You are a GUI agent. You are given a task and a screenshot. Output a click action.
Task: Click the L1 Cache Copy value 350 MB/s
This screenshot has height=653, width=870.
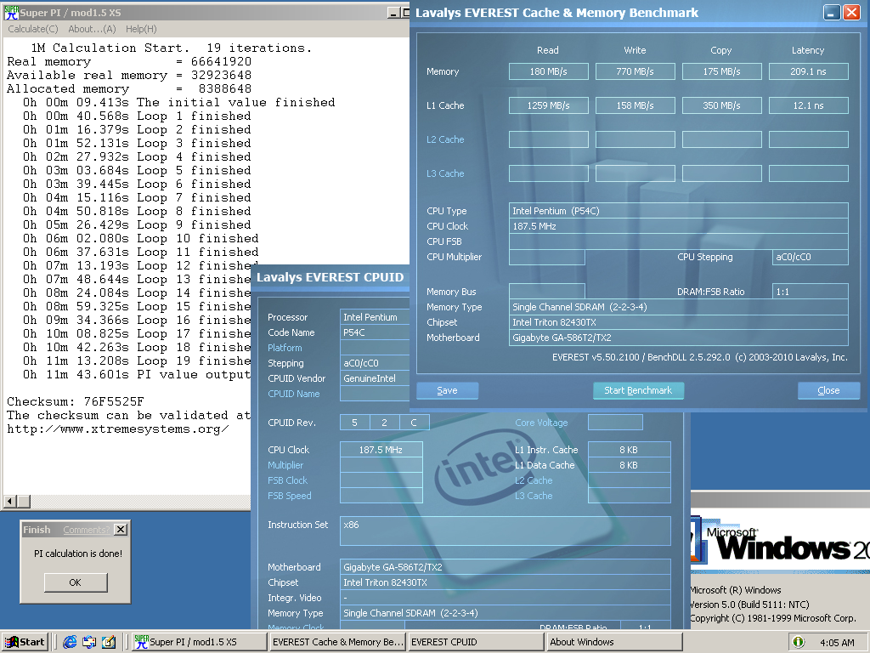click(x=721, y=105)
